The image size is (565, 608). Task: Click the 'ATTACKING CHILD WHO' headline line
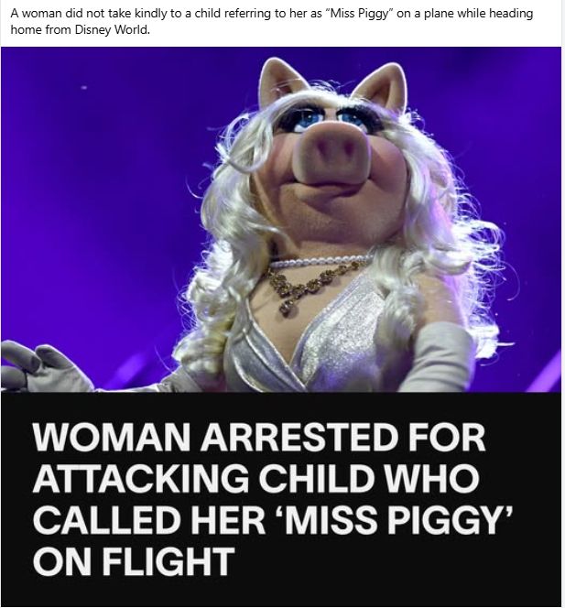255,478
